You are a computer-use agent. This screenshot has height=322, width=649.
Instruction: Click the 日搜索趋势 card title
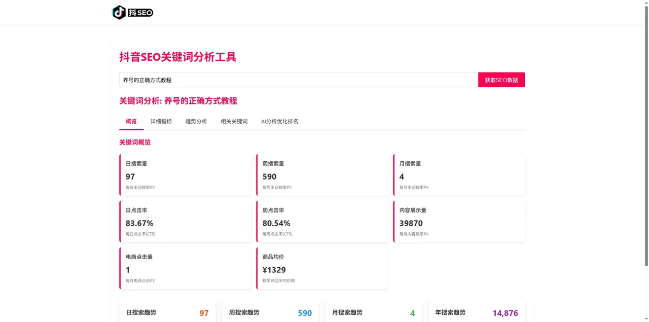(x=141, y=312)
